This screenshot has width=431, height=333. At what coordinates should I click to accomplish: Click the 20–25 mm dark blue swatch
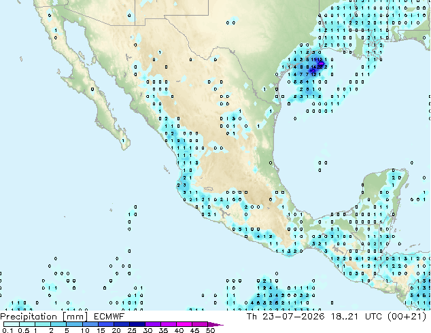tap(122, 324)
